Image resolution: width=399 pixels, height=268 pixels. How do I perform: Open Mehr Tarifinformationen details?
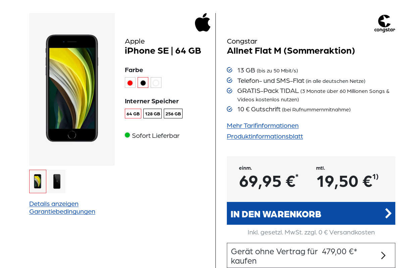click(x=262, y=125)
